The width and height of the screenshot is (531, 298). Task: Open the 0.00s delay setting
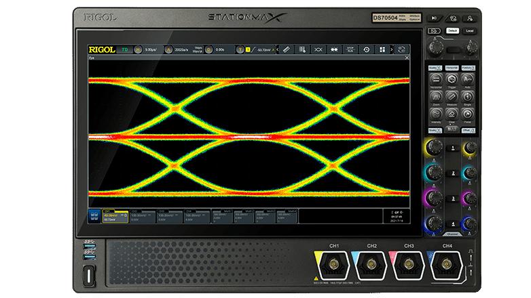coord(220,49)
